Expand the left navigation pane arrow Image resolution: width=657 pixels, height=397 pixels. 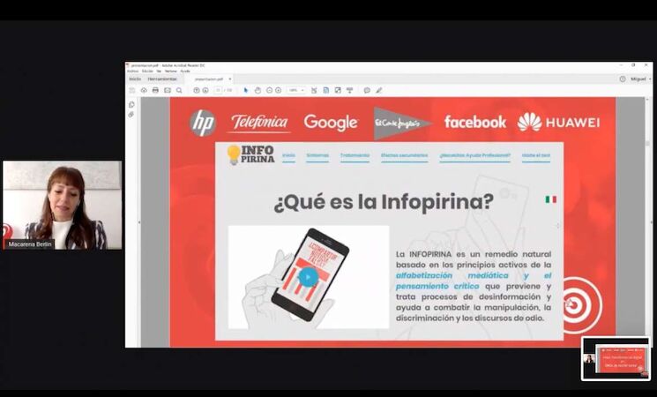click(x=138, y=222)
